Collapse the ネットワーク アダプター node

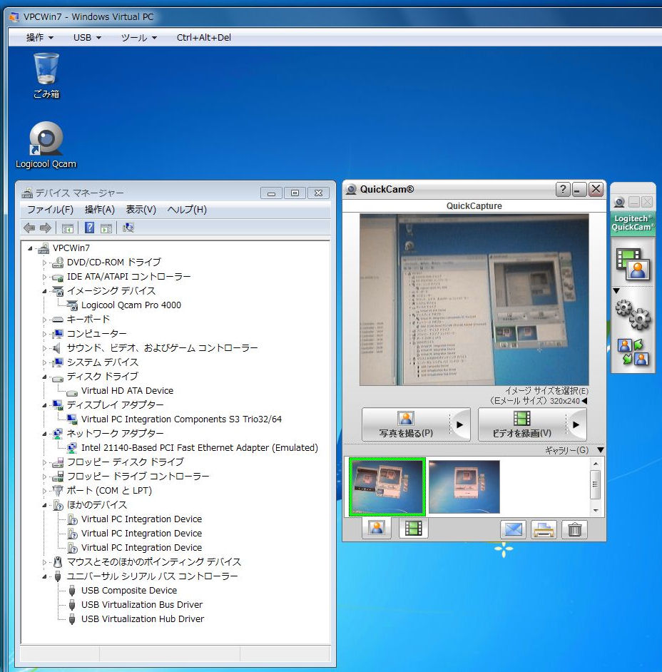click(x=44, y=434)
